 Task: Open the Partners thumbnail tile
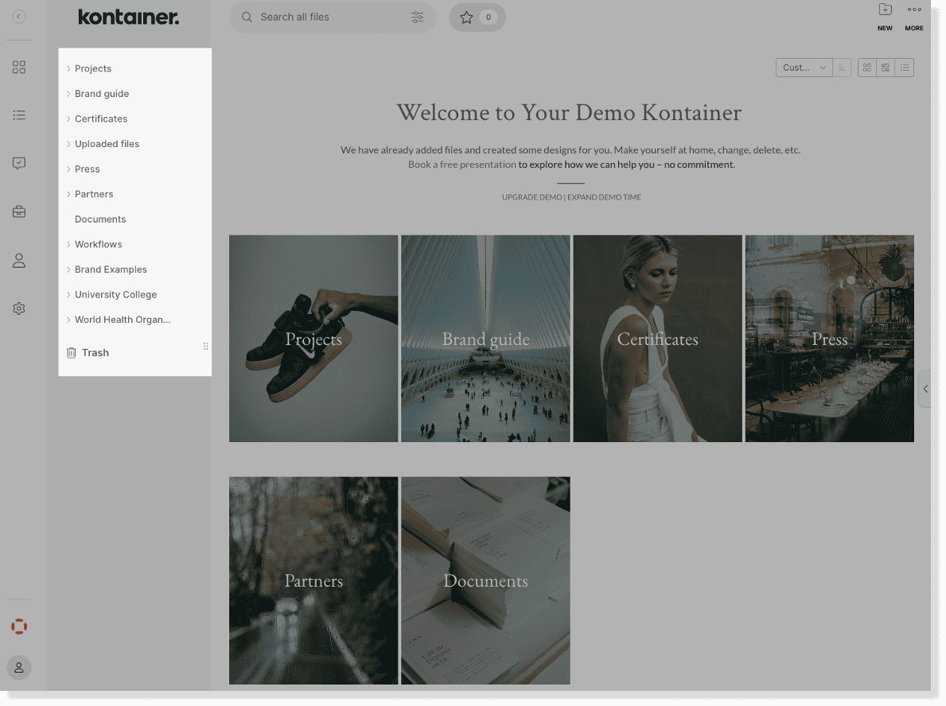313,580
